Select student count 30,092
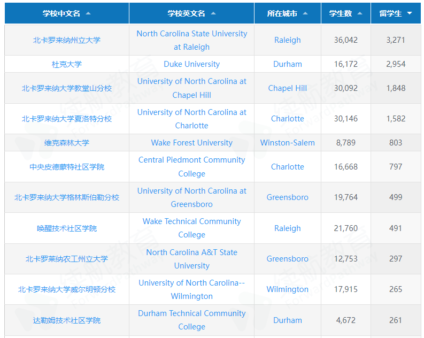 coord(346,88)
